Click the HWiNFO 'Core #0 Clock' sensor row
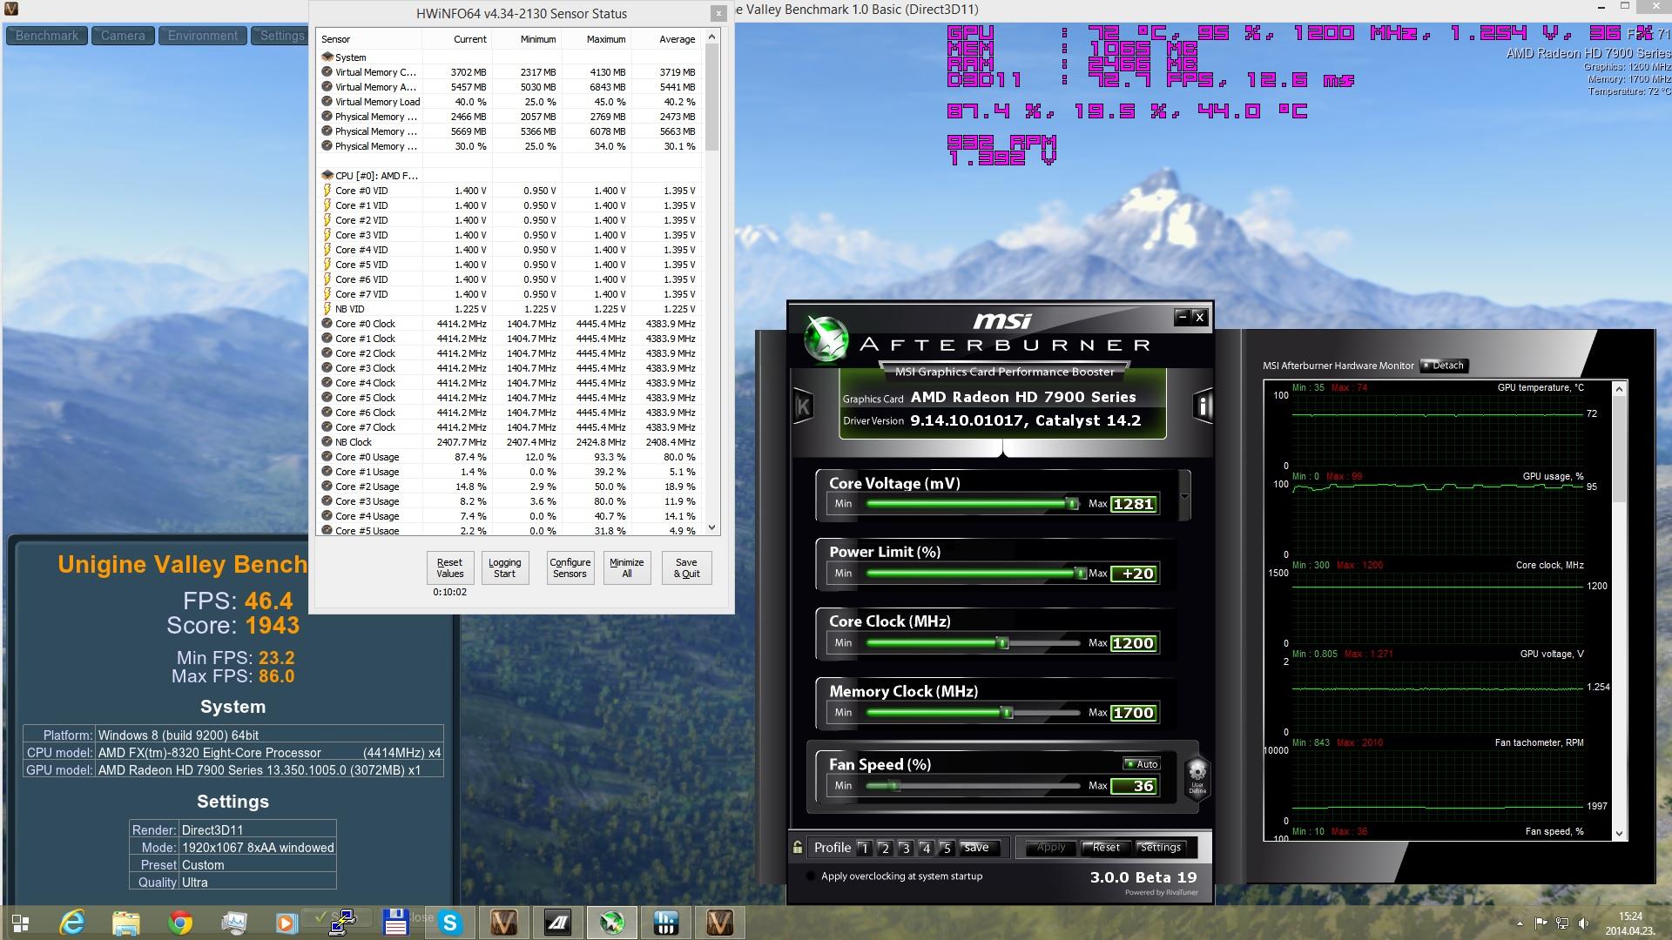This screenshot has width=1672, height=940. click(509, 324)
